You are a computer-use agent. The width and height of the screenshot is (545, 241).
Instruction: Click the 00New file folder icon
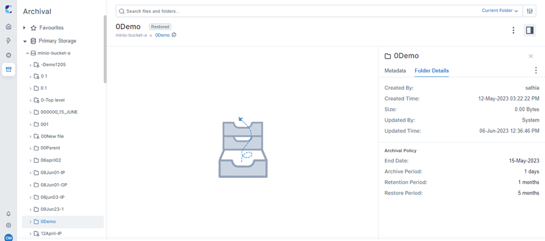click(36, 136)
